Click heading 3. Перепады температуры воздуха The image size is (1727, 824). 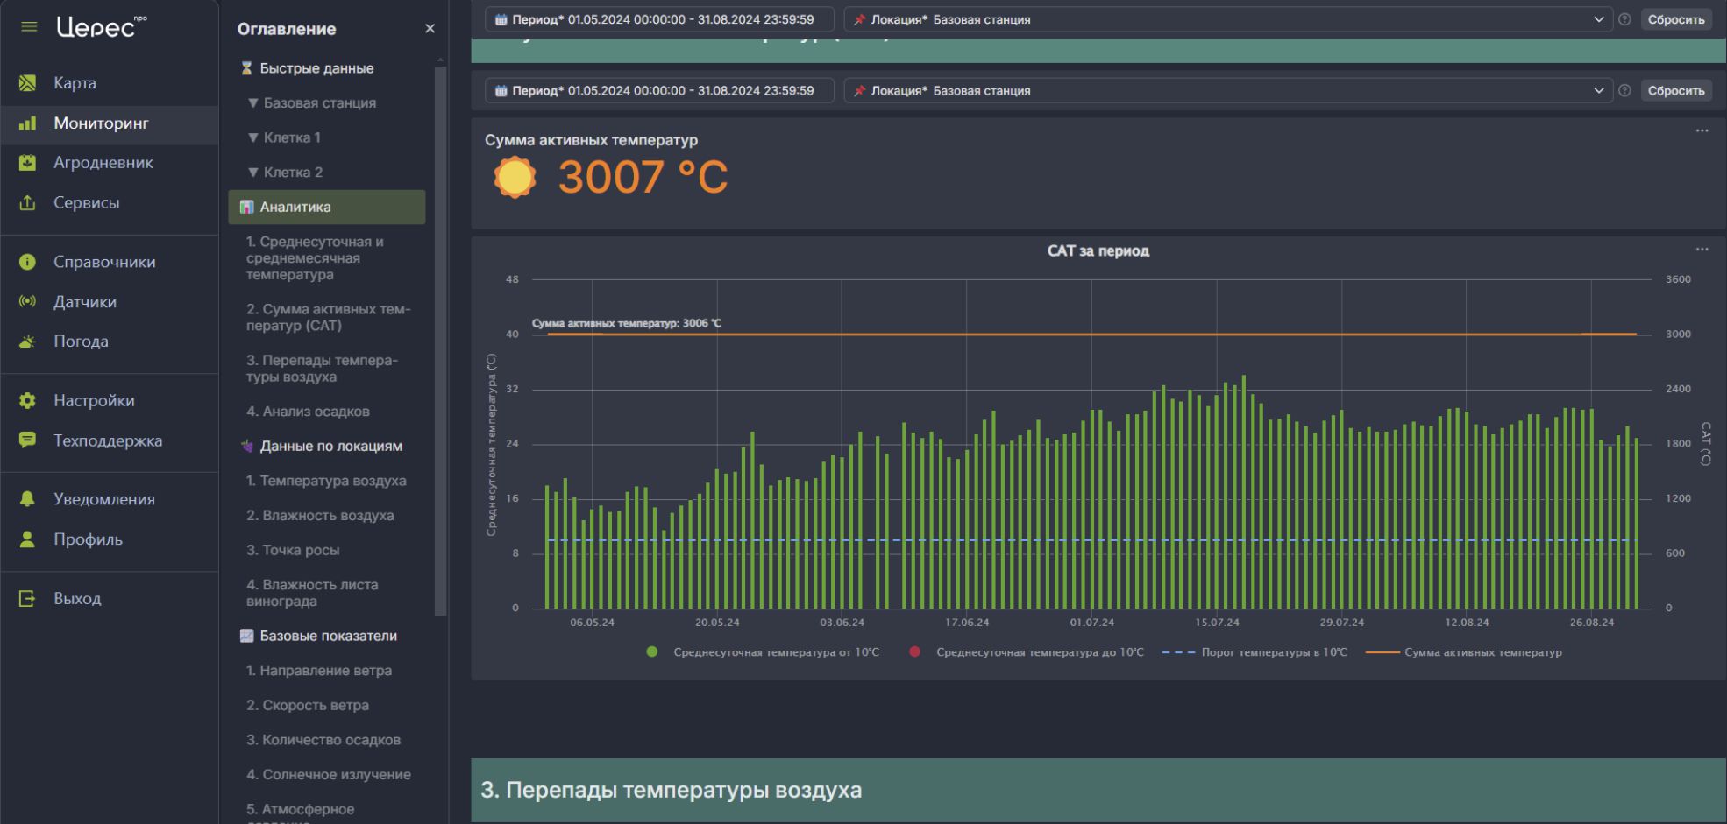(x=671, y=790)
